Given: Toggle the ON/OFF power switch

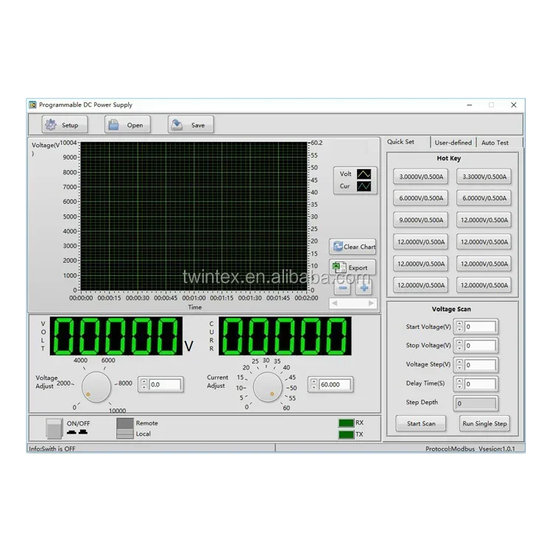Looking at the screenshot, I should pyautogui.click(x=54, y=428).
